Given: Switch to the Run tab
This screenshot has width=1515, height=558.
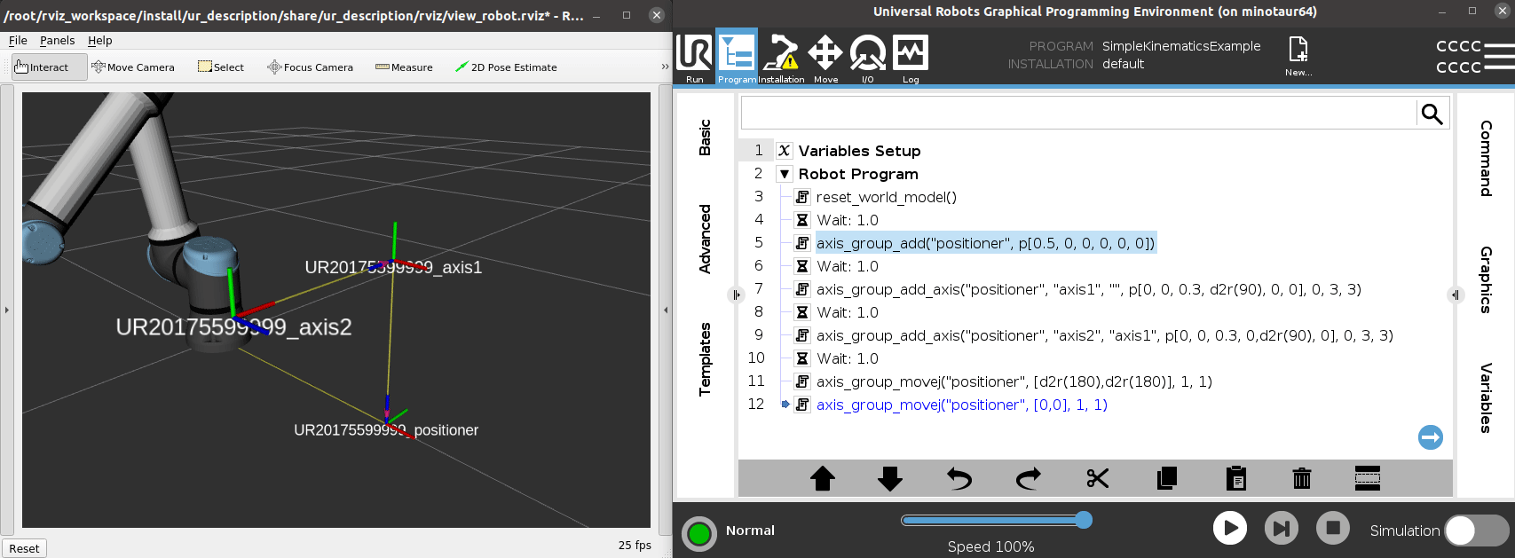Looking at the screenshot, I should click(x=694, y=57).
